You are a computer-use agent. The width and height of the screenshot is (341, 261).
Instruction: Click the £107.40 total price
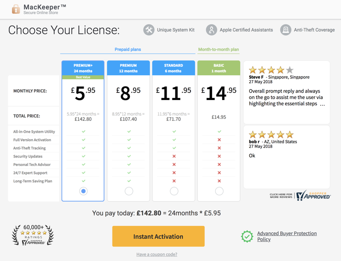click(128, 119)
